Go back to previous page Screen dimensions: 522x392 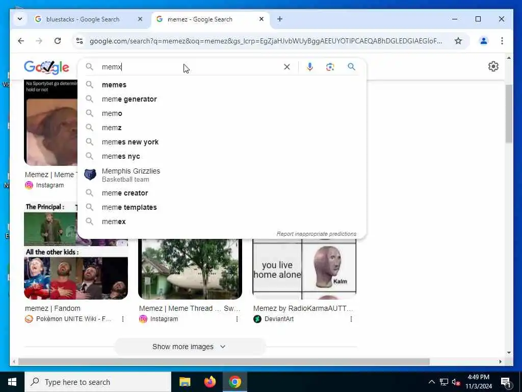tap(21, 41)
